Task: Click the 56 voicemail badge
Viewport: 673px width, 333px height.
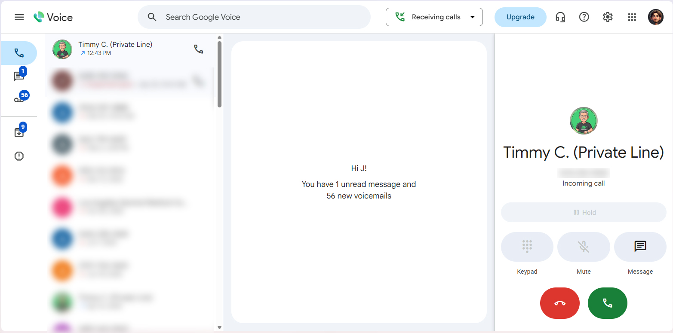Action: click(24, 95)
